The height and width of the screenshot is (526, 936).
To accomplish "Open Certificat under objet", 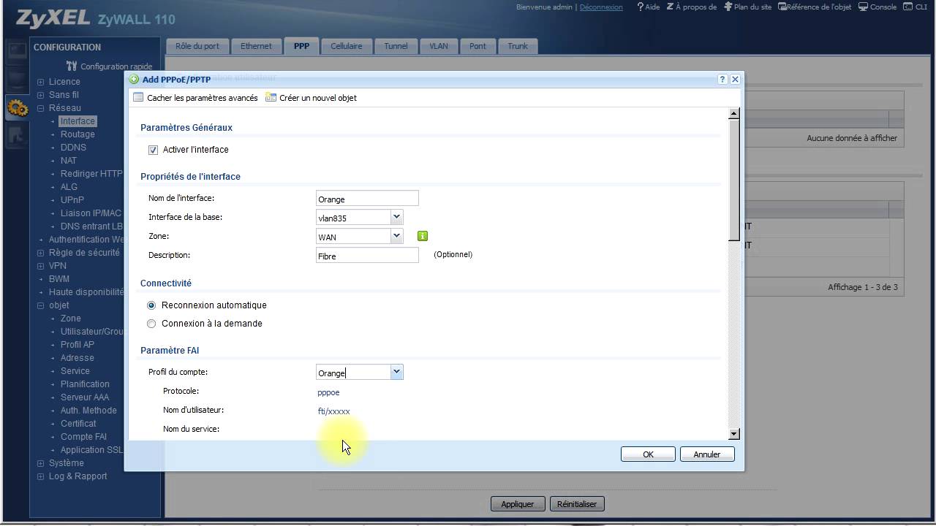I will [x=78, y=424].
